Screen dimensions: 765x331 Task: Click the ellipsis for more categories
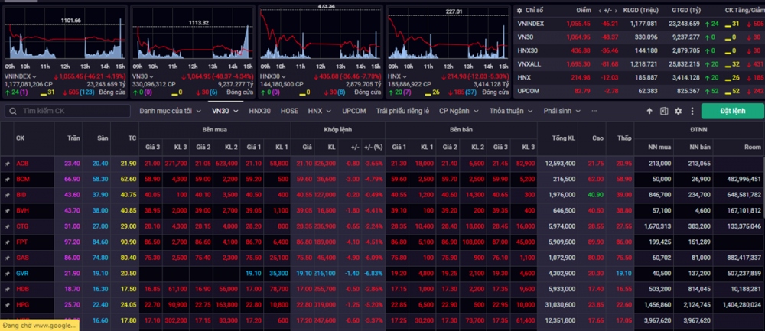pyautogui.click(x=594, y=111)
